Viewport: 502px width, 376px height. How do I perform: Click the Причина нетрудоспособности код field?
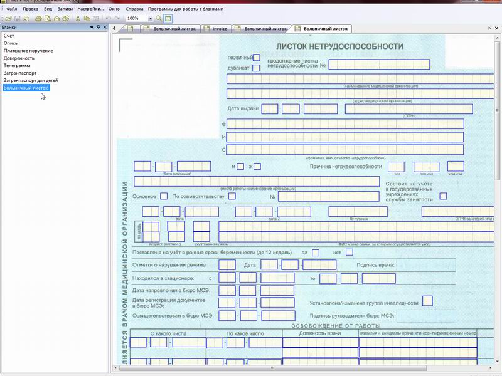[396, 167]
